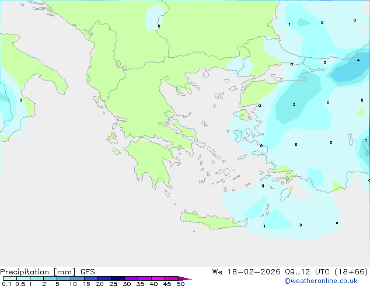Select the 0.5–1 mm legend color box
The image size is (370, 286).
(x=23, y=278)
